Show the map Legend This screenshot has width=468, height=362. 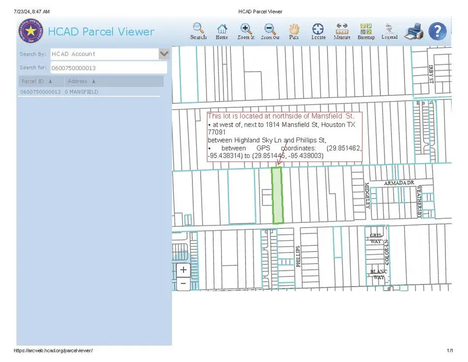tap(389, 31)
